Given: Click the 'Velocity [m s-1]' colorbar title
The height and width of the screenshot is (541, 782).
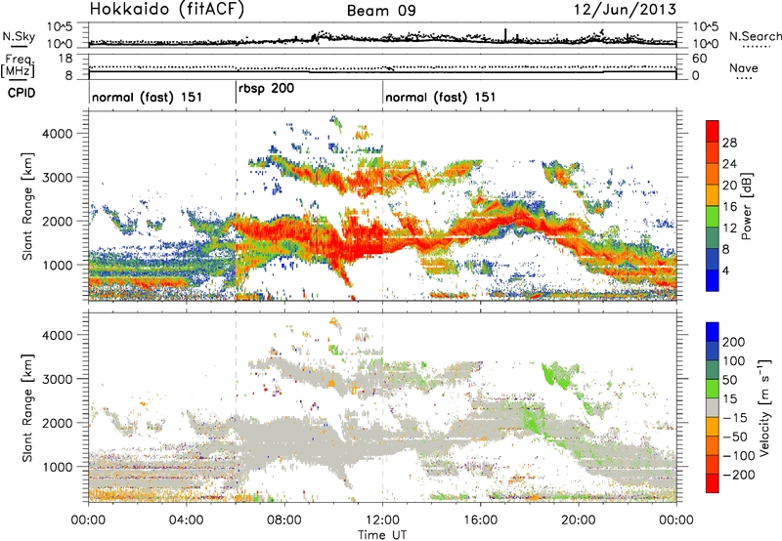Looking at the screenshot, I should pyautogui.click(x=763, y=407).
